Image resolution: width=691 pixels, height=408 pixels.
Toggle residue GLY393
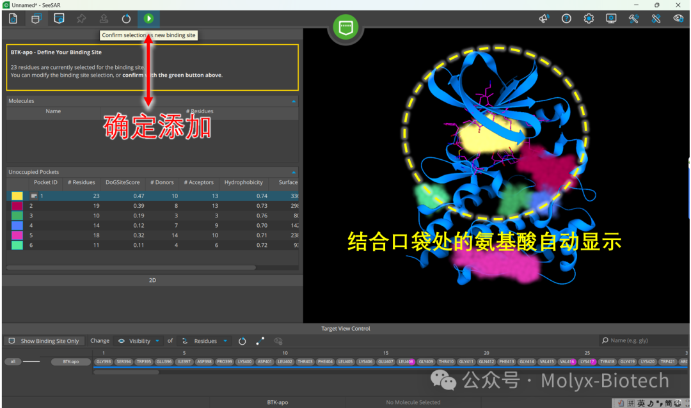pyautogui.click(x=104, y=362)
